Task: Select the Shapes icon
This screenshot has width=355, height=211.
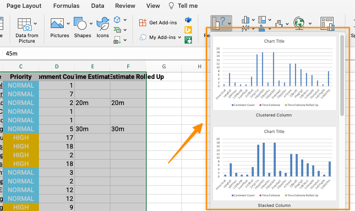Action: [80, 24]
